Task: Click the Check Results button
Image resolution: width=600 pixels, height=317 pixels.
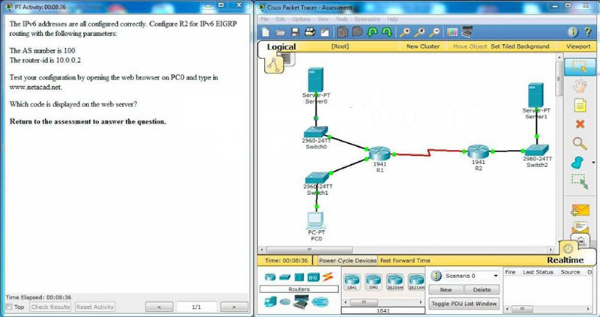Action: 50,307
